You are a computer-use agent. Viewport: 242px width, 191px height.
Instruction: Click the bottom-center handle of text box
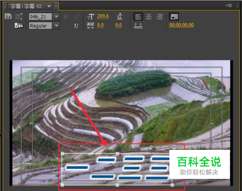pyautogui.click(x=118, y=185)
